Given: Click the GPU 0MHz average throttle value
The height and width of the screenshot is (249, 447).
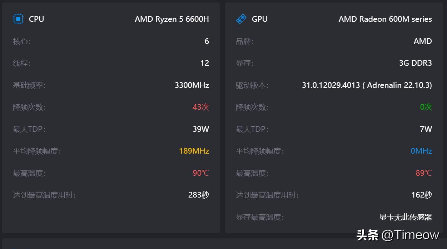Looking at the screenshot, I should pos(421,151).
